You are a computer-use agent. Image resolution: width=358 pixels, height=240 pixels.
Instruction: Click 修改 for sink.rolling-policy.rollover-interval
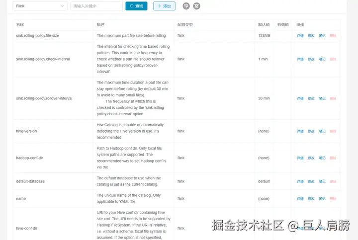coord(311,98)
